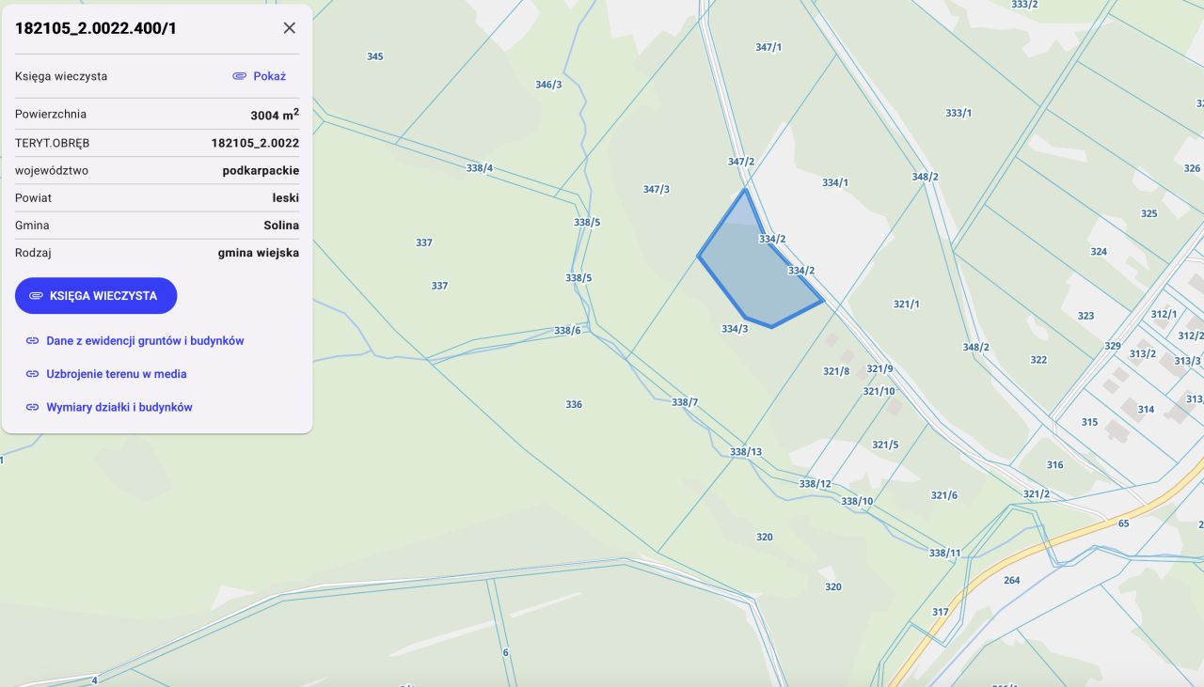
Task: Click parcel 320 on the map
Action: 763,536
